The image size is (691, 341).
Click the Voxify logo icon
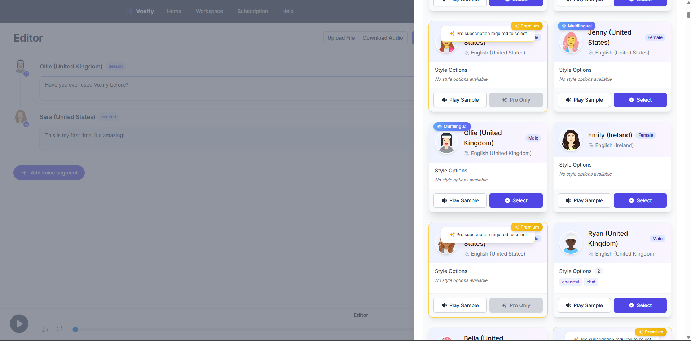point(130,11)
